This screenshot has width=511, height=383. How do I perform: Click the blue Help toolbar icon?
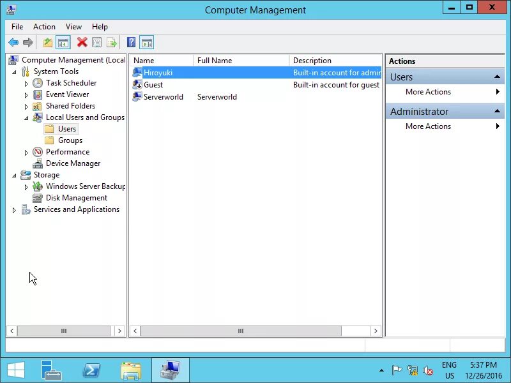coord(131,42)
